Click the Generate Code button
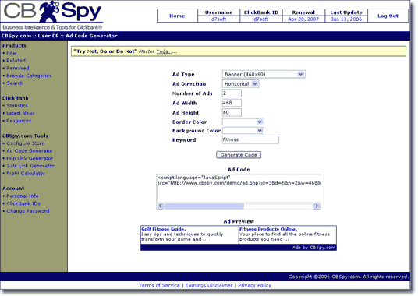The width and height of the screenshot is (418, 296). tap(239, 155)
